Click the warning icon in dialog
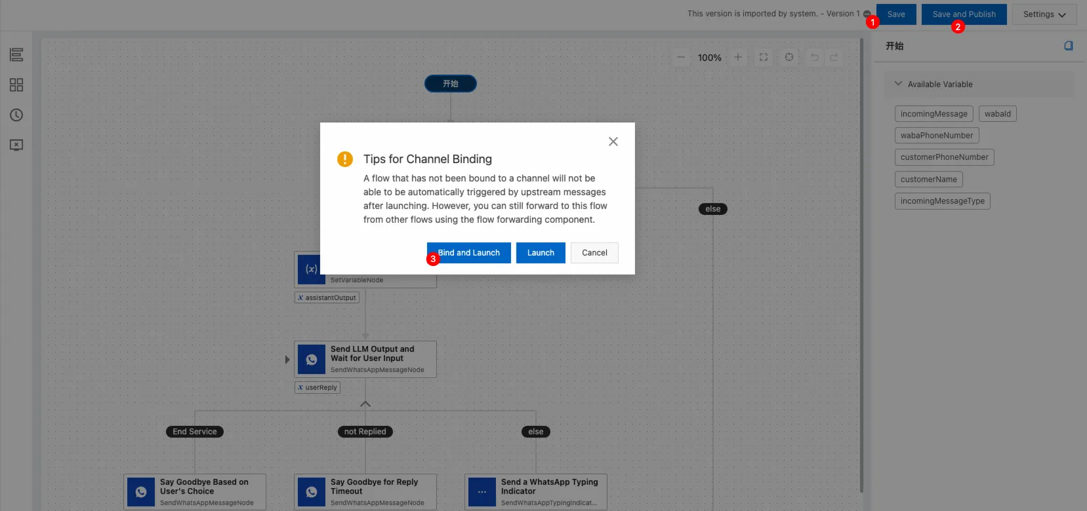Image resolution: width=1087 pixels, height=511 pixels. [x=345, y=159]
